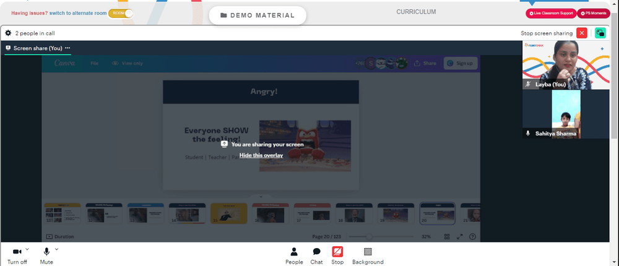Screen dimensions: 619x266
Task: Click 'Page 20 / 123' indicator
Action: [x=326, y=236]
